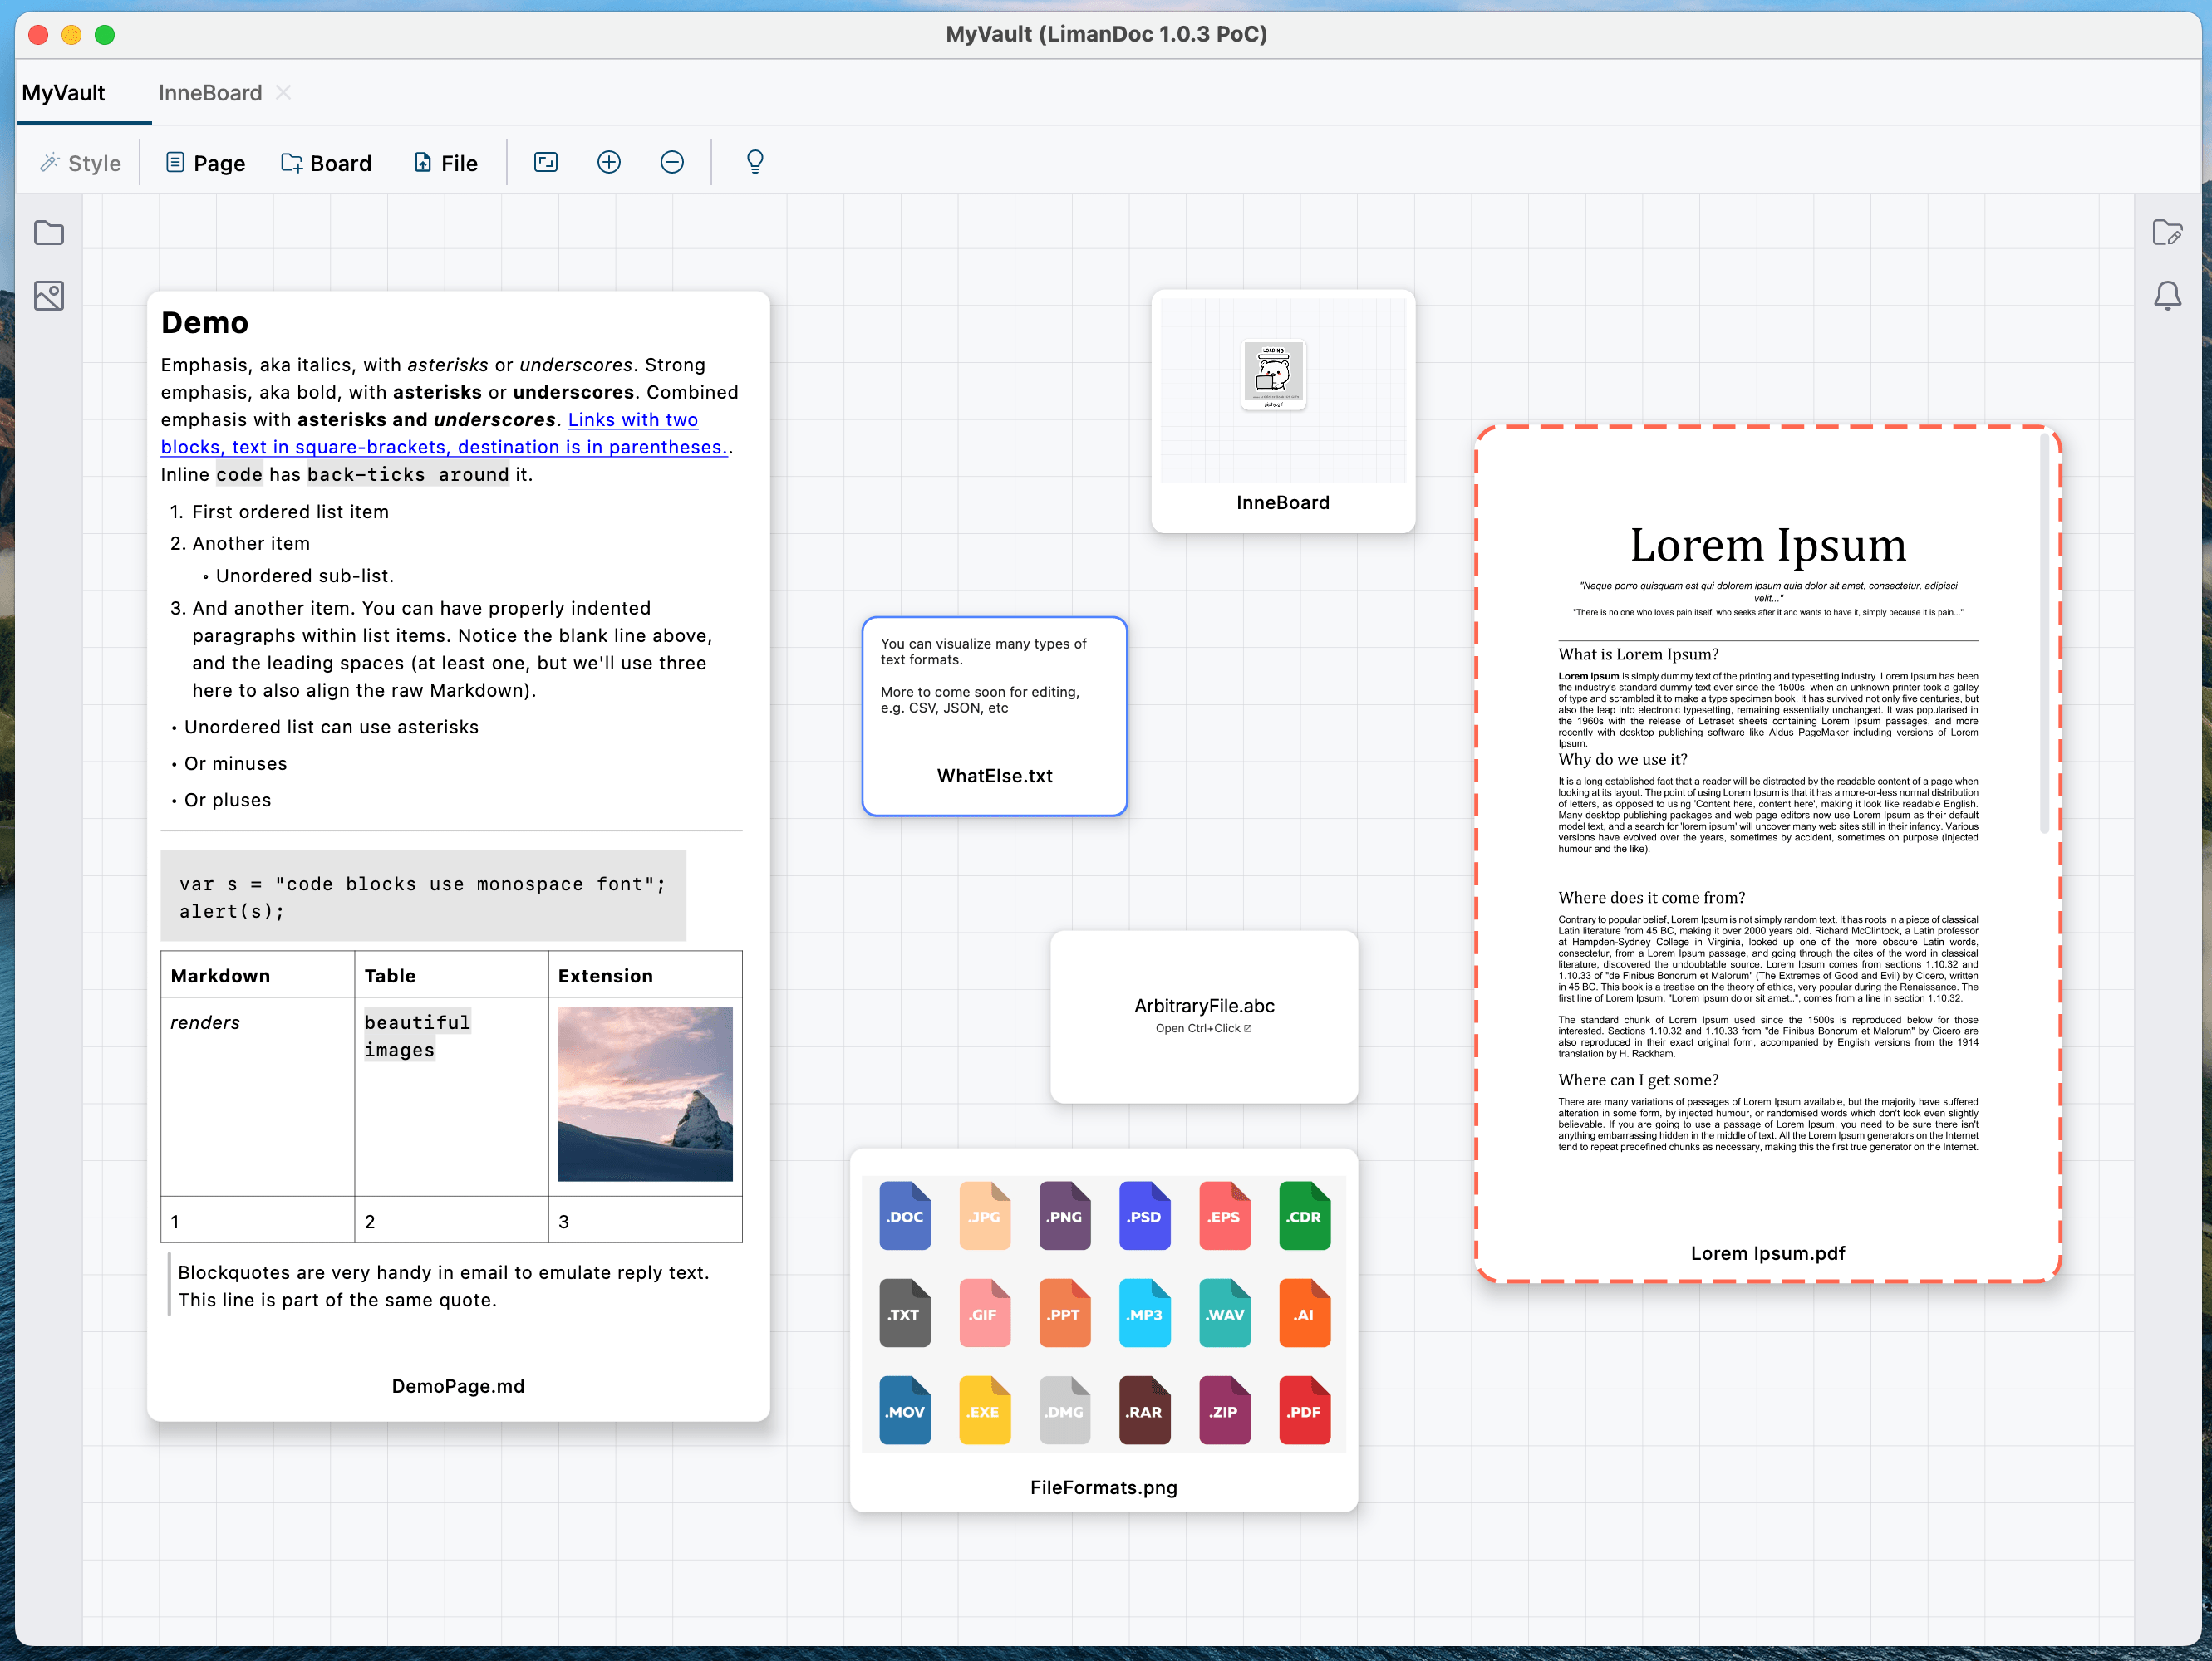This screenshot has height=1661, width=2212.
Task: Click the .PDF icon in FileFormats image
Action: coord(1305,1410)
